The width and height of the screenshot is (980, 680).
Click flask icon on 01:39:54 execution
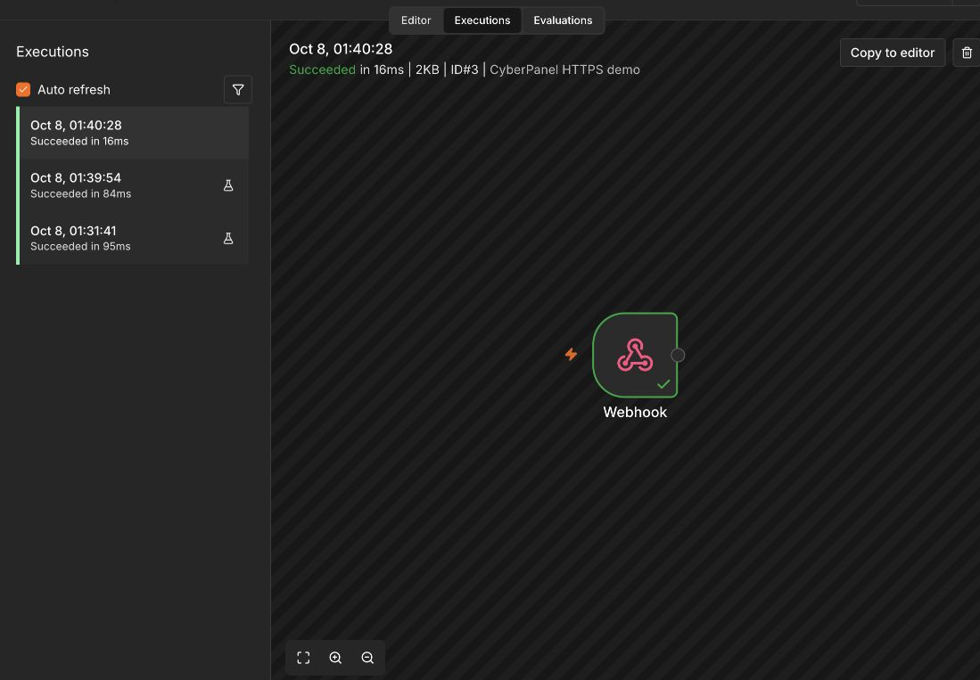[x=228, y=185]
